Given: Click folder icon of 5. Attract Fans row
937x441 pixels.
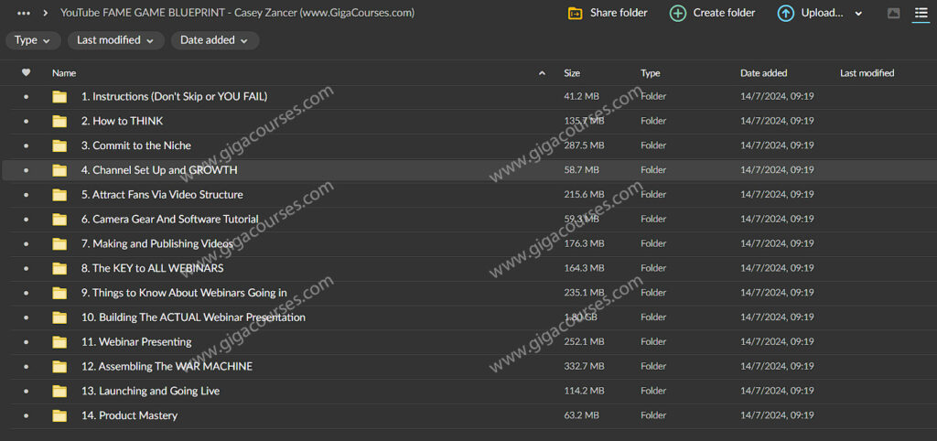Looking at the screenshot, I should (59, 195).
